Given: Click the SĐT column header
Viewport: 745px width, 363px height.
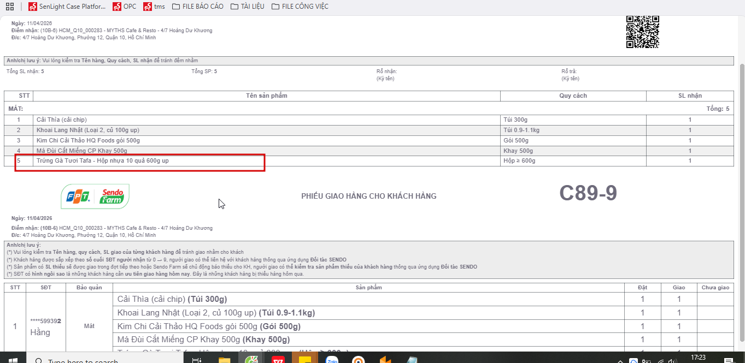Looking at the screenshot, I should point(46,287).
